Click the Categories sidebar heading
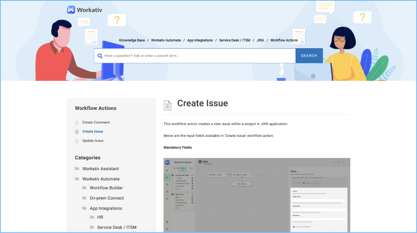Image resolution: width=417 pixels, height=233 pixels. [87, 158]
